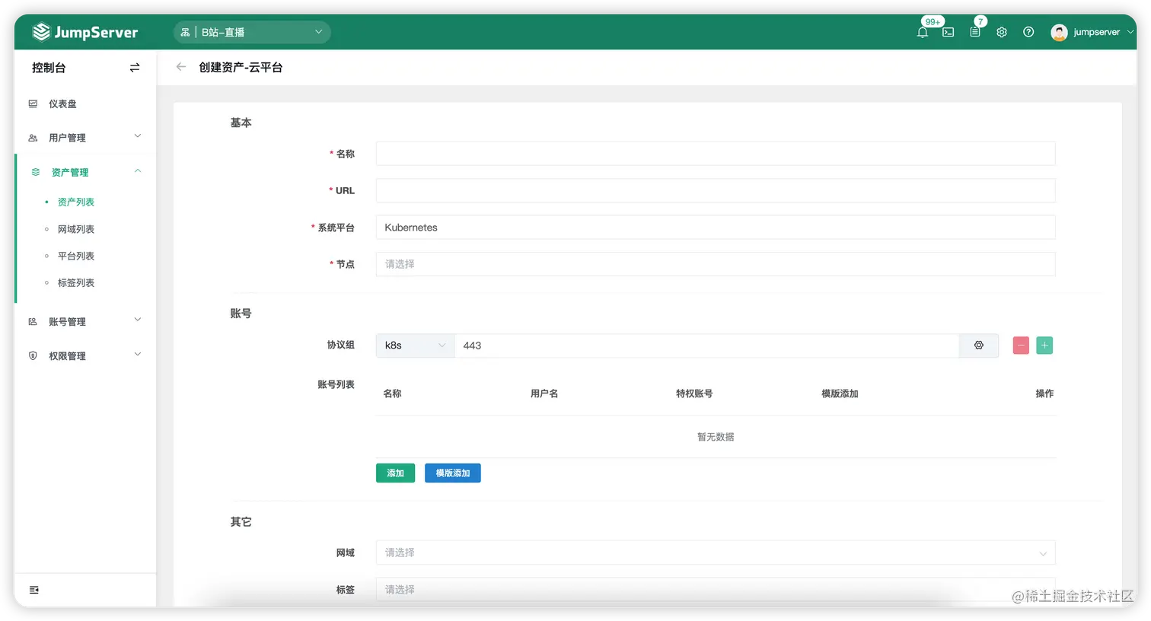Click the 节点 selection input field

[x=715, y=264]
